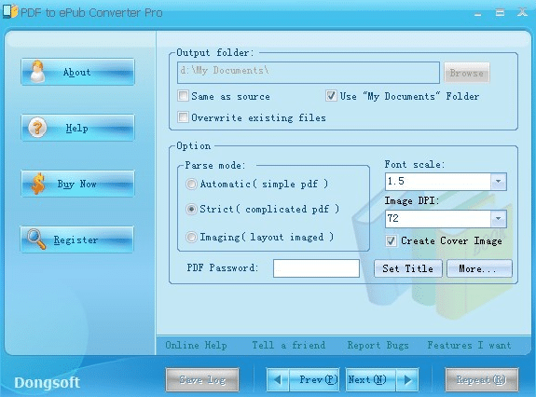
Task: Minimize the converter window
Action: (478, 14)
